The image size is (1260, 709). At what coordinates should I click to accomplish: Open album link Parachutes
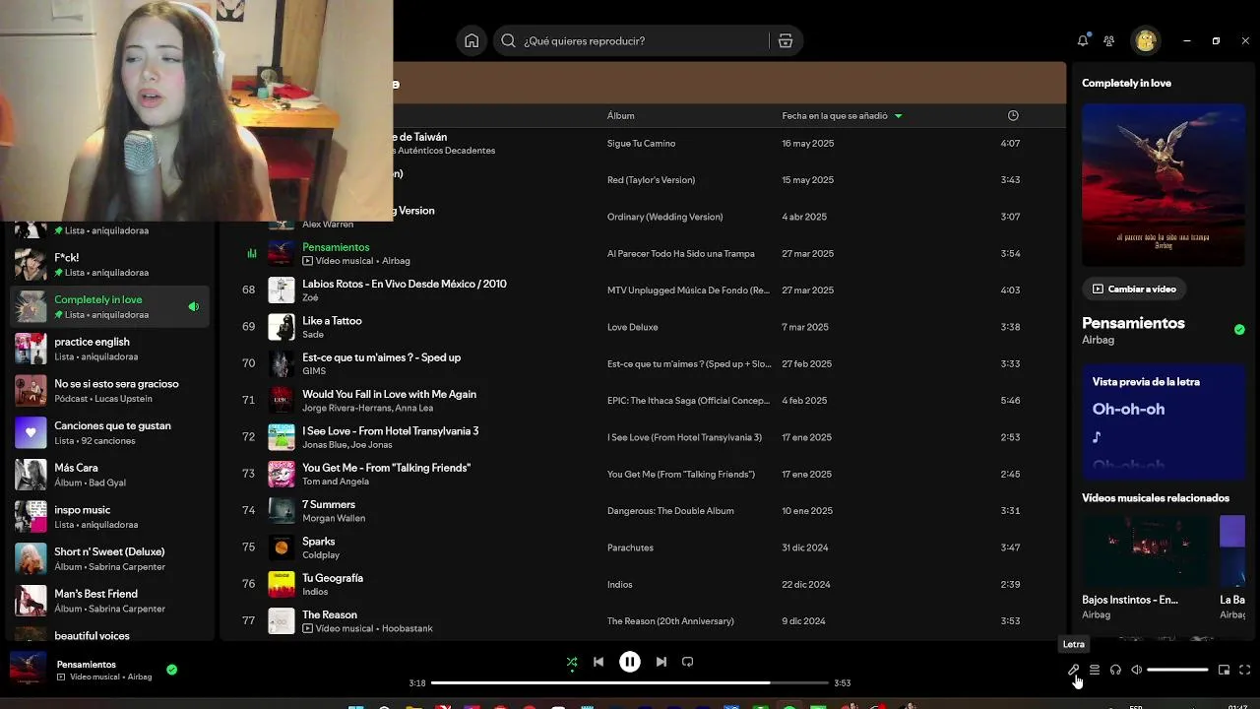630,548
